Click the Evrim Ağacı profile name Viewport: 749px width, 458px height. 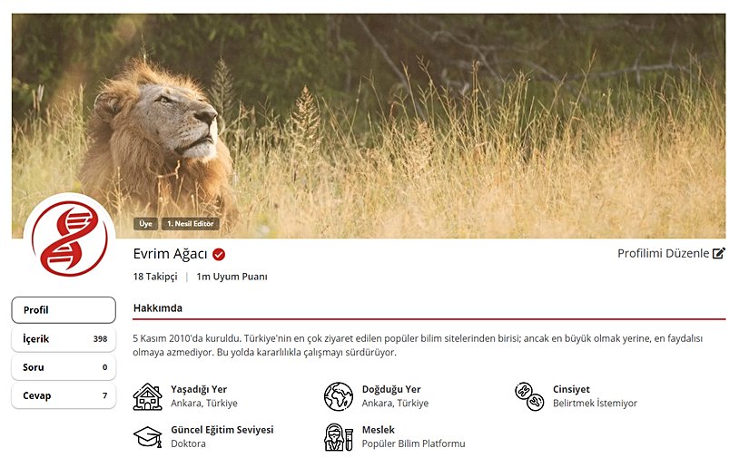pyautogui.click(x=170, y=254)
